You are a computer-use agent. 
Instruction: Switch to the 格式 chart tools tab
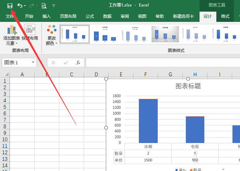225,16
